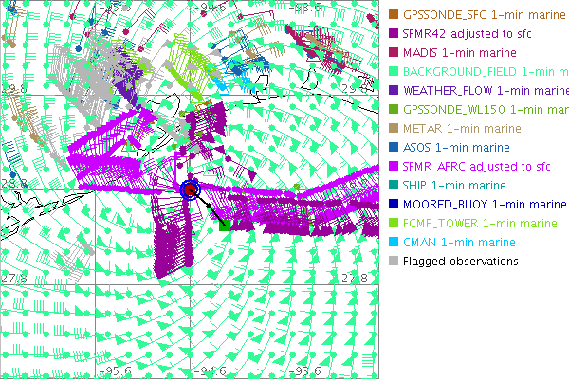The height and width of the screenshot is (379, 569).
Task: Click the green square marker southeast of storm center
Action: 225,225
